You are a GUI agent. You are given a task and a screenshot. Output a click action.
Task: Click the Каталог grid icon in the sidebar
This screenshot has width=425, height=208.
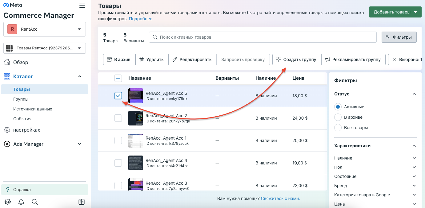pos(7,76)
